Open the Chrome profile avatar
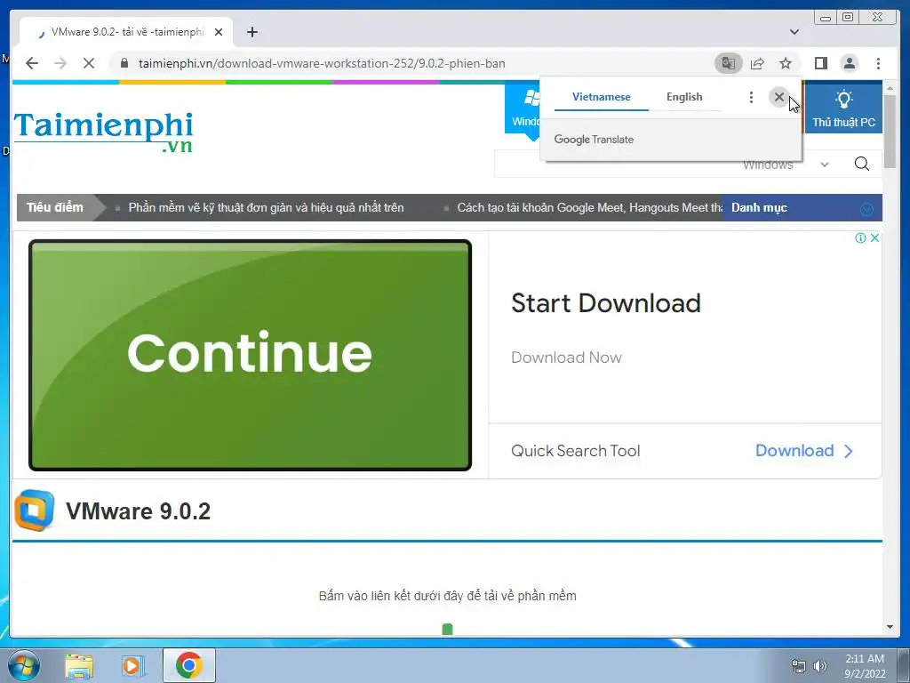The image size is (910, 683). (x=849, y=63)
